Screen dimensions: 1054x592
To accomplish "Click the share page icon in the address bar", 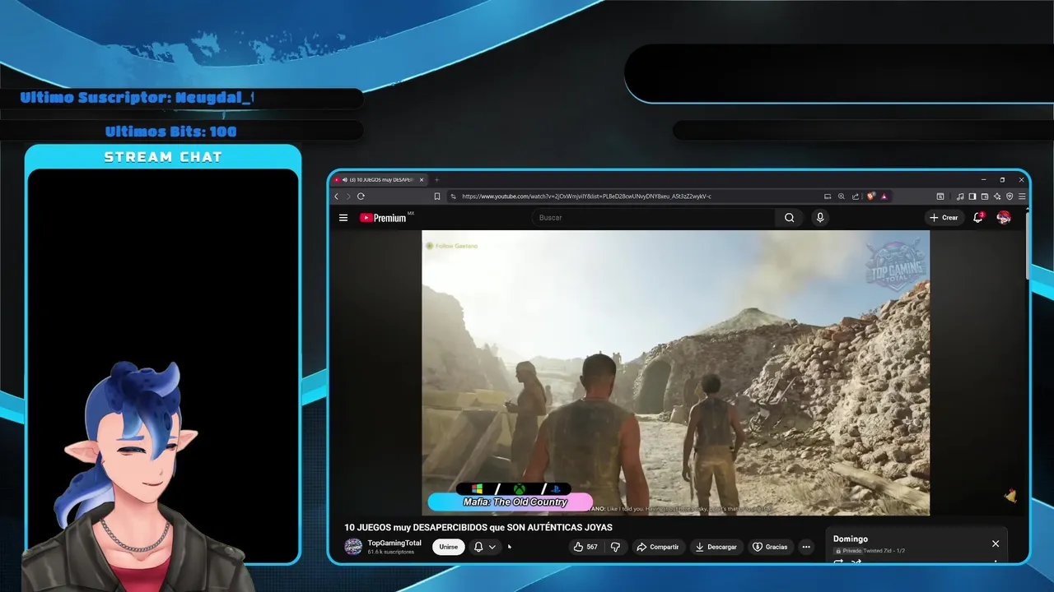I will (x=856, y=197).
